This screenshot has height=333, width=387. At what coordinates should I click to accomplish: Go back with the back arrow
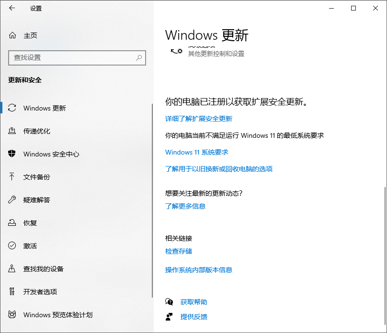click(12, 8)
